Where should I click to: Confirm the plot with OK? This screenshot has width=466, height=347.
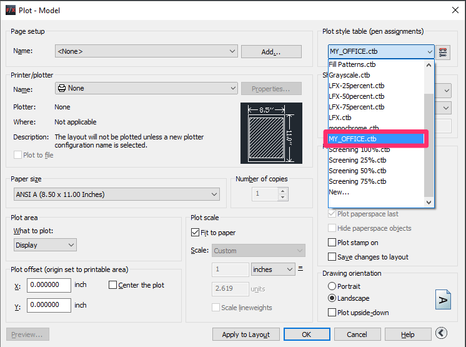307,334
